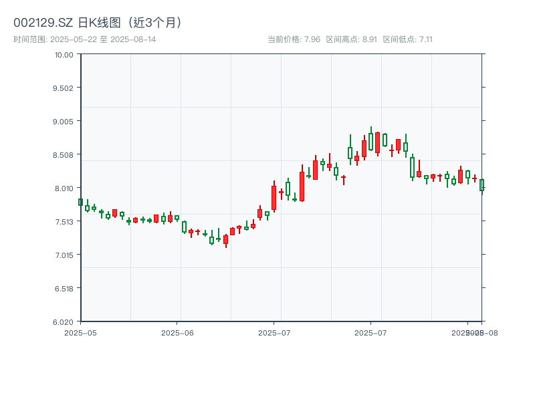Select the leftmost 2025-07 x-axis label
Image resolution: width=535 pixels, height=401 pixels.
pyautogui.click(x=274, y=332)
